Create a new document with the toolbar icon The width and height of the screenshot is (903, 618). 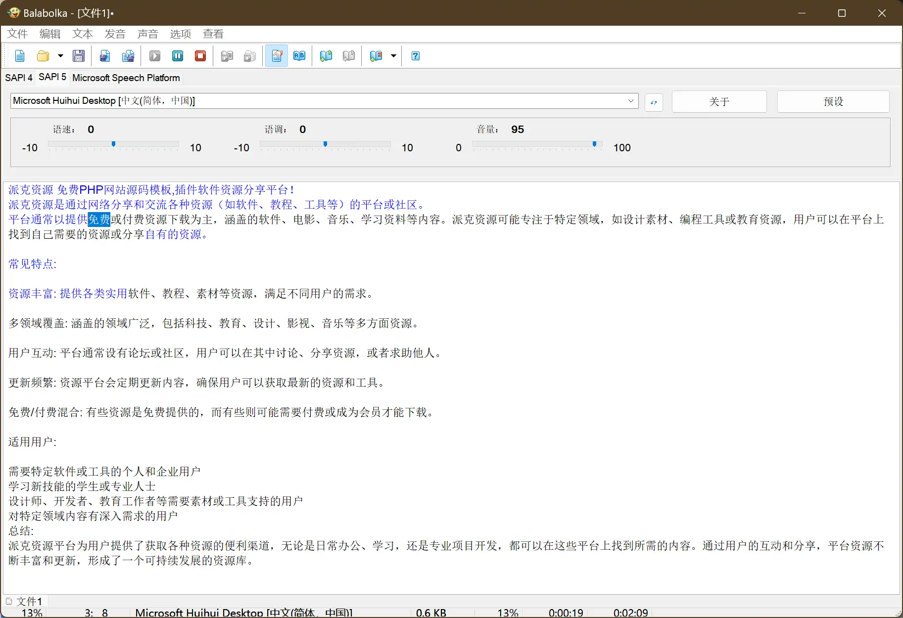coord(20,56)
